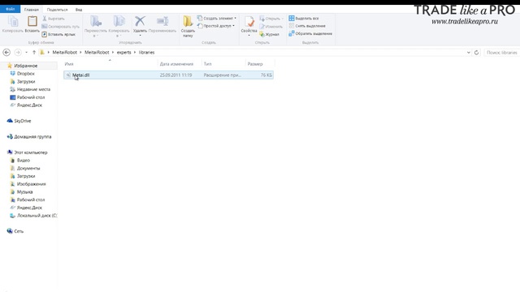Image resolution: width=520 pixels, height=292 pixels.
Task: Click the Поиск libraries search field
Action: click(501, 52)
